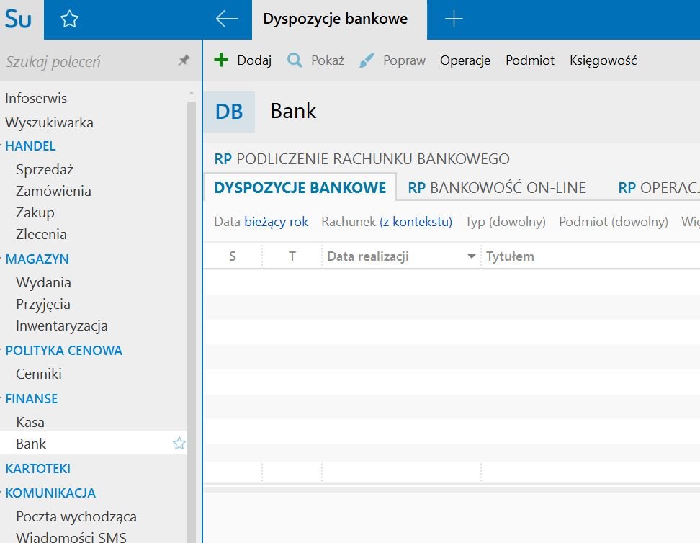Click the Popraw brush icon

(367, 60)
